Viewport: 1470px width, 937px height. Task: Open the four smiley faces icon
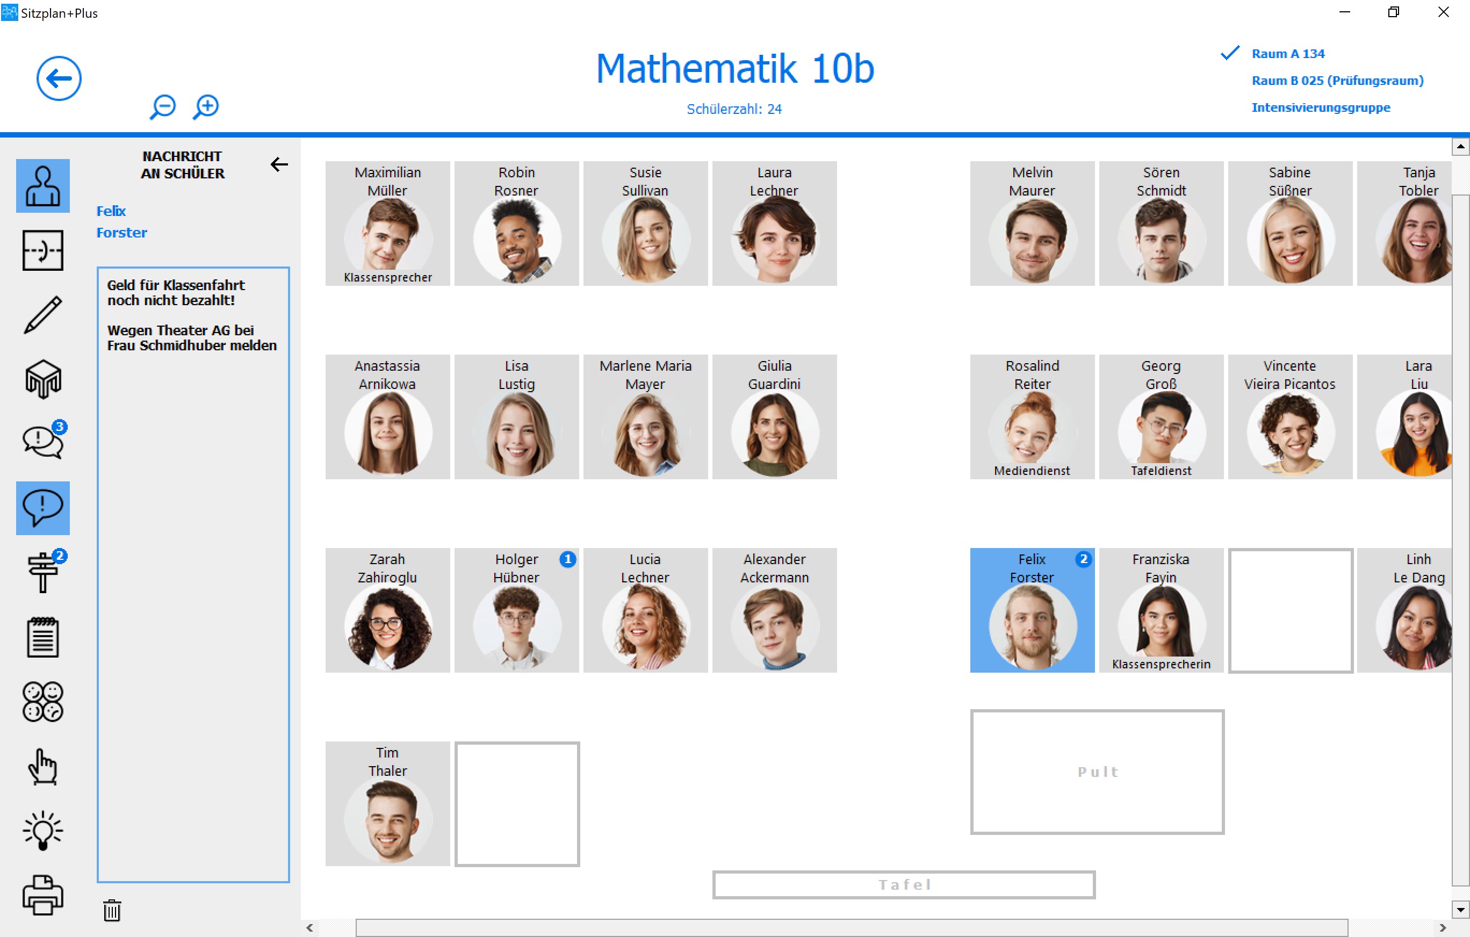click(43, 701)
